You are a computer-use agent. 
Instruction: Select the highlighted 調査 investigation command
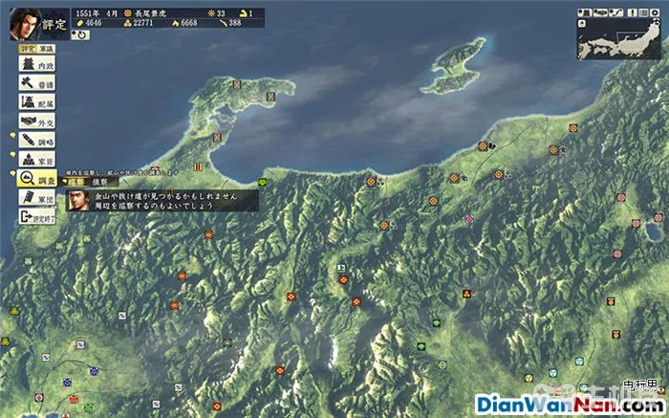36,179
